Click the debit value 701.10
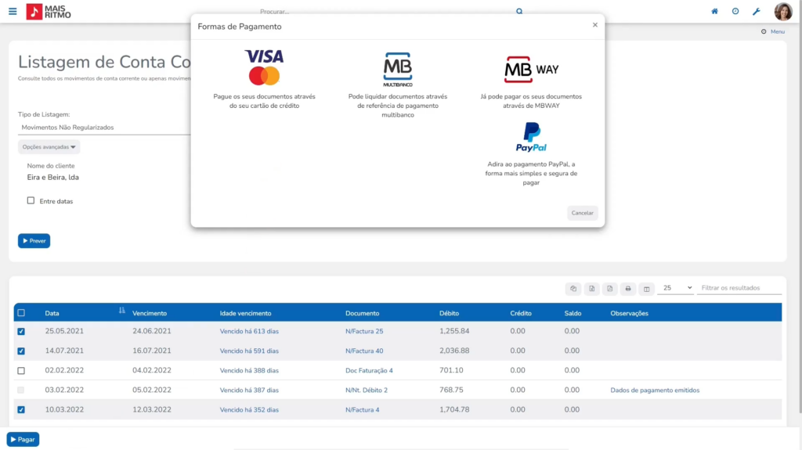802x450 pixels. coord(451,369)
